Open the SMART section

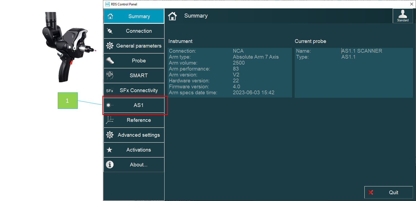(134, 75)
